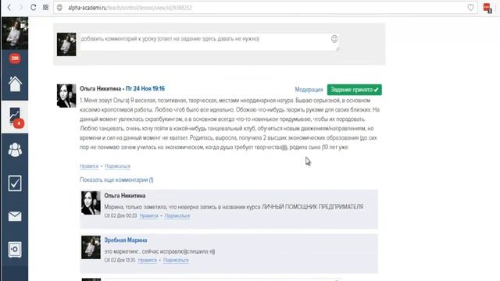Click timestamp Сб 02 Дек 13:35
The width and height of the screenshot is (500, 281).
click(120, 260)
